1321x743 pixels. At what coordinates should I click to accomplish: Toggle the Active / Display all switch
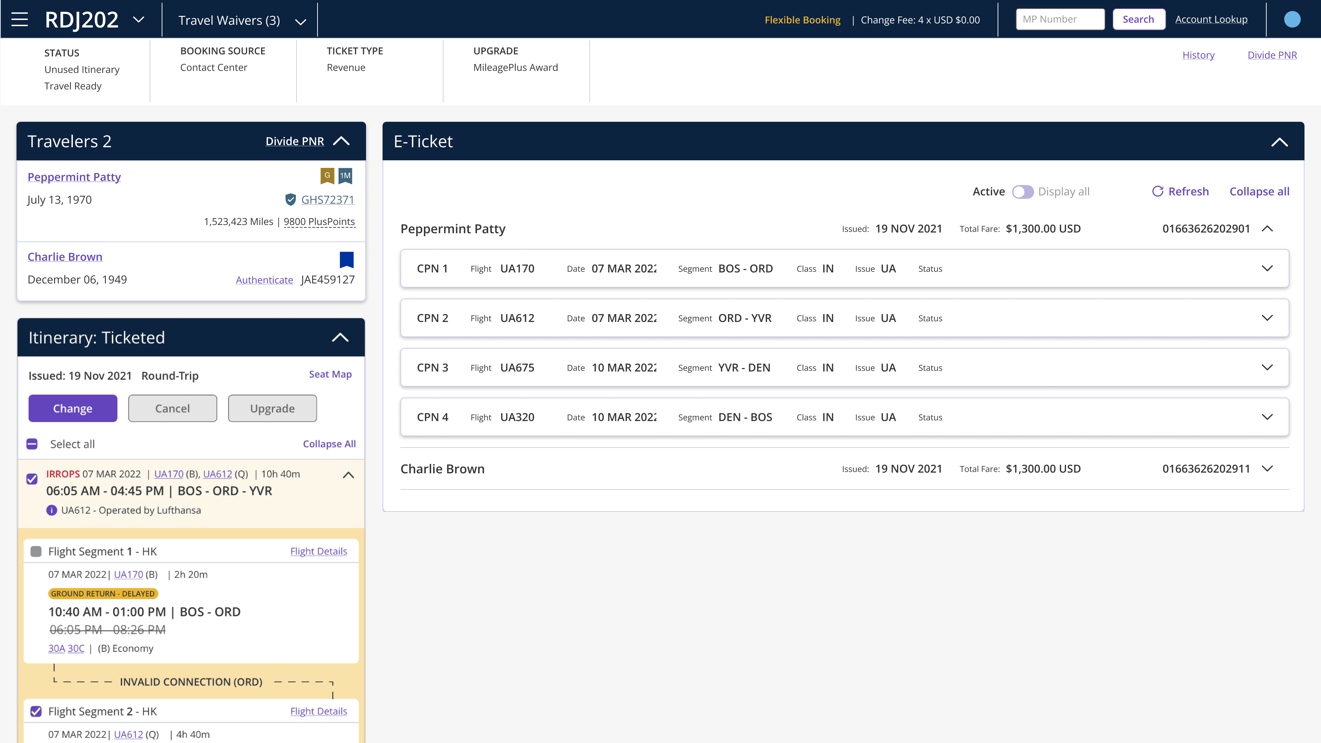tap(1022, 192)
